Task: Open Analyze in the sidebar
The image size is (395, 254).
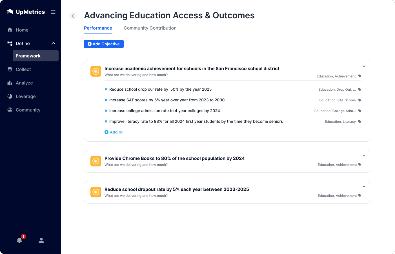Action: [x=24, y=83]
